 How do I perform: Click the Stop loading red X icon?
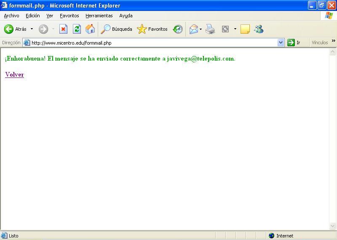click(63, 29)
